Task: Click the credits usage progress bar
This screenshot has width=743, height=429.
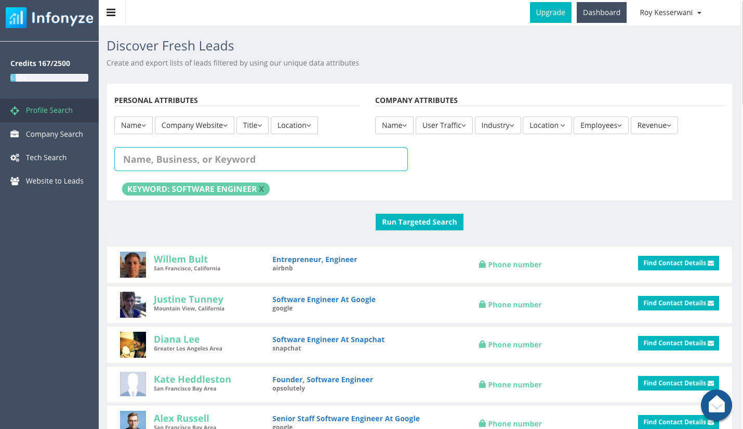Action: coord(49,78)
